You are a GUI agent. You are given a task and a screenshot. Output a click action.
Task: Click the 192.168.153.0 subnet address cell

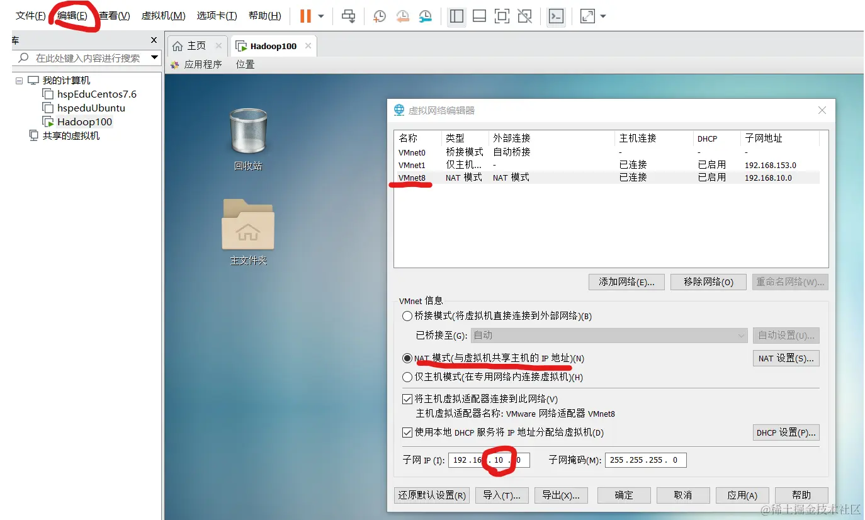(770, 165)
